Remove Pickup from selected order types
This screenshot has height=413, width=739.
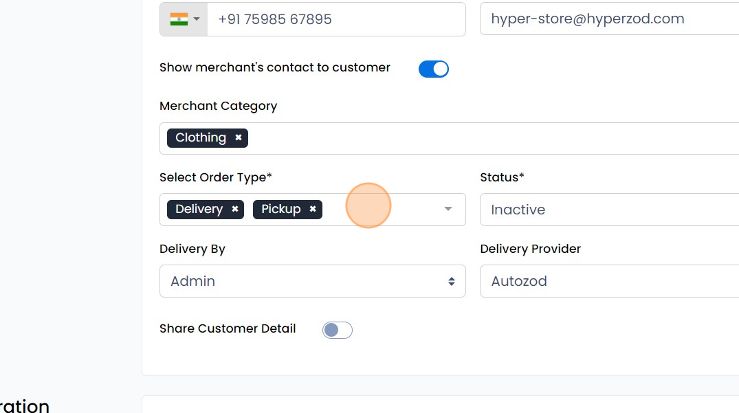tap(313, 209)
